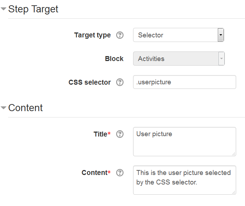245x206 pixels.
Task: Click the Content textarea resize grip
Action: click(x=234, y=192)
